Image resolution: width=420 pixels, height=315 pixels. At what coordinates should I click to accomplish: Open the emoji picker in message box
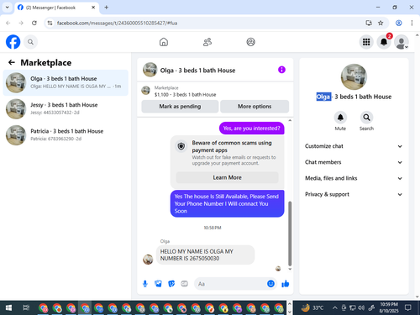[x=270, y=284]
